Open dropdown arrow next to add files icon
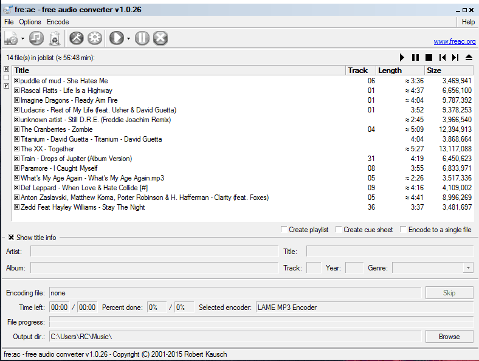The width and height of the screenshot is (479, 361). pos(23,38)
